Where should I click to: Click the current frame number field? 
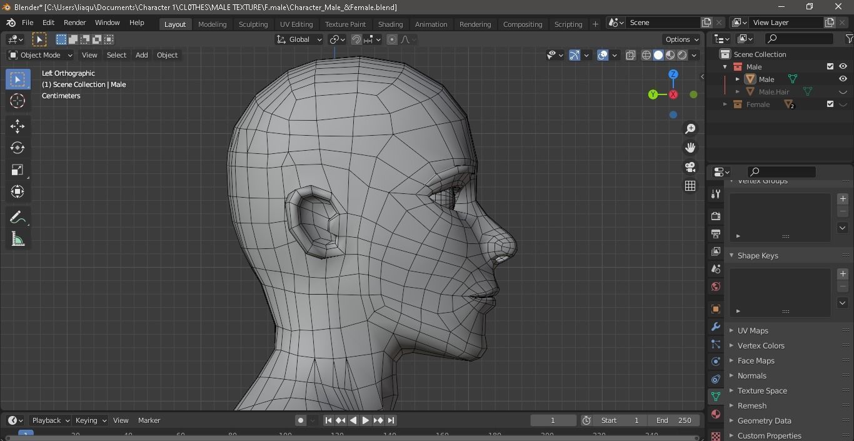point(553,420)
